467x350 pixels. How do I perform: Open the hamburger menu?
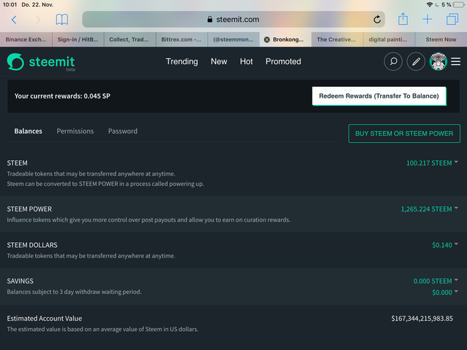coord(455,61)
